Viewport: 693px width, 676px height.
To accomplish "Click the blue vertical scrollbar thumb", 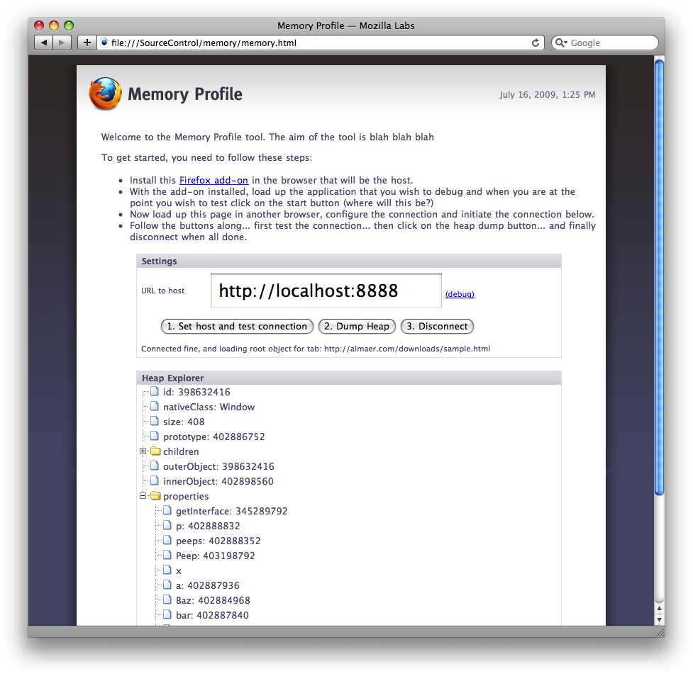I will tap(659, 276).
